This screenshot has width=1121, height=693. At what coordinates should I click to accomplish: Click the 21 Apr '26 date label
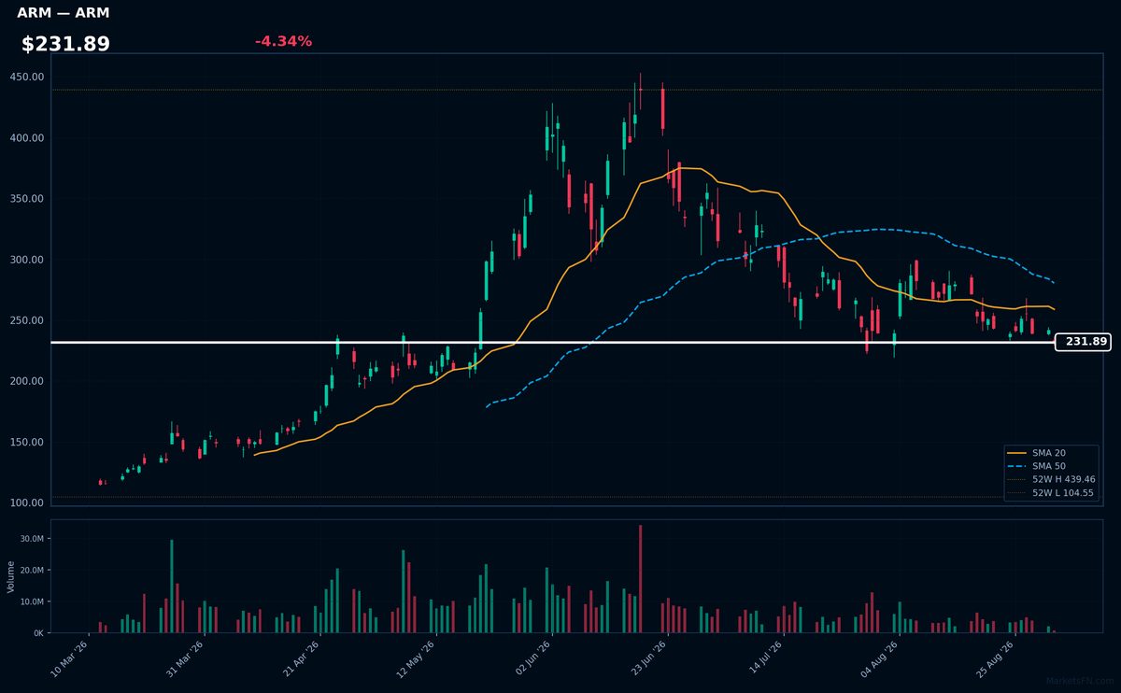[x=301, y=659]
